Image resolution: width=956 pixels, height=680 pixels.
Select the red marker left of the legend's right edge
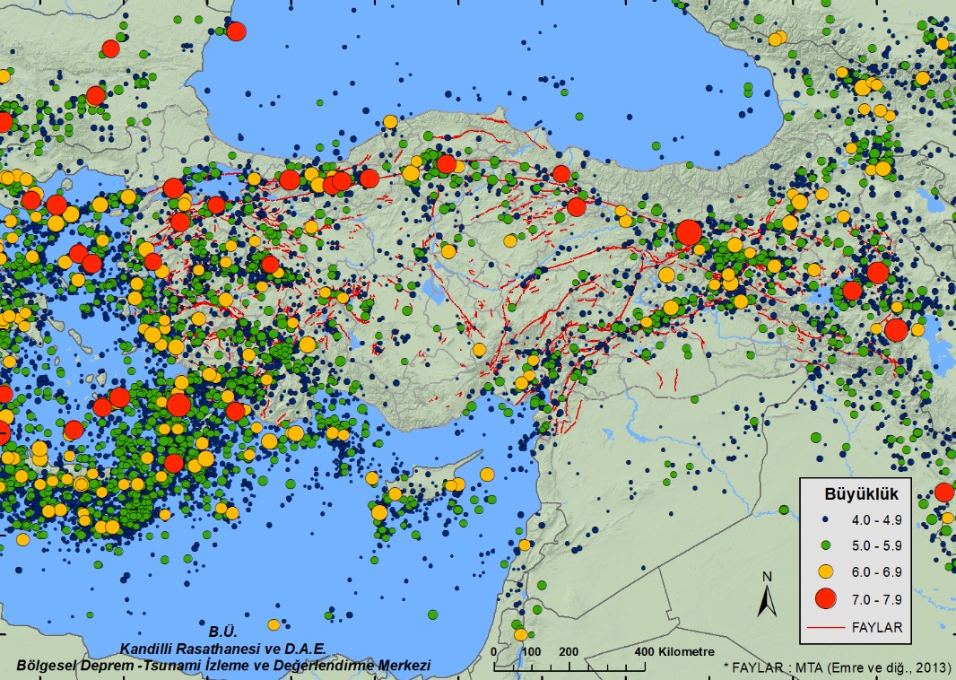pos(943,492)
